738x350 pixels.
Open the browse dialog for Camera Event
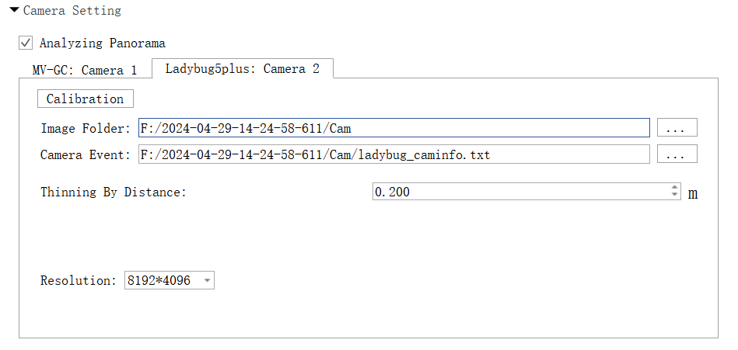tap(677, 154)
